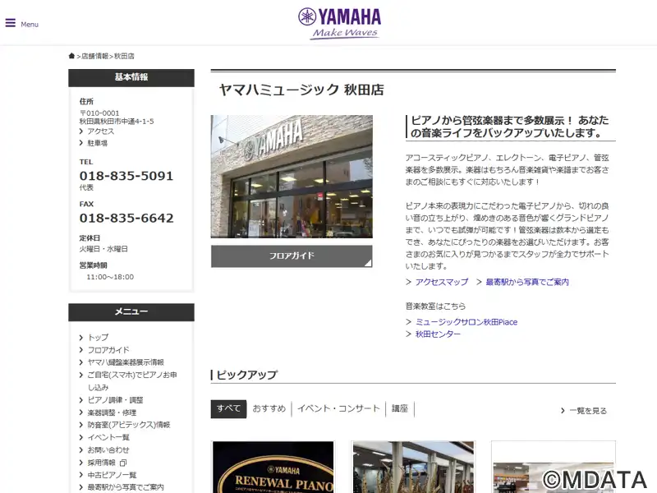
Task: Open フロアガイド in the sidebar menu
Action: (108, 350)
